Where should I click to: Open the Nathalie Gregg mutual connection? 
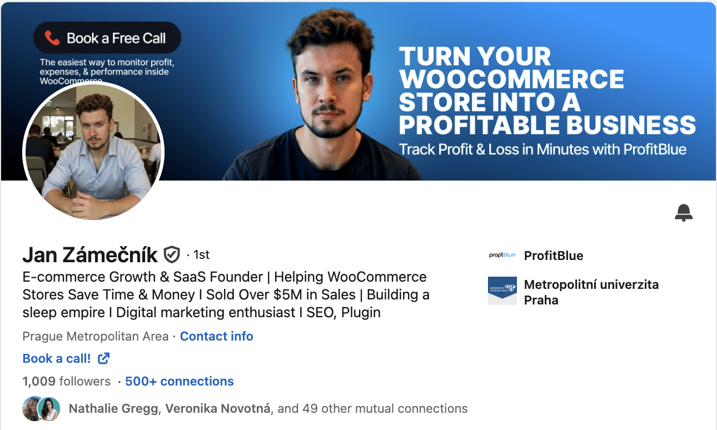114,409
